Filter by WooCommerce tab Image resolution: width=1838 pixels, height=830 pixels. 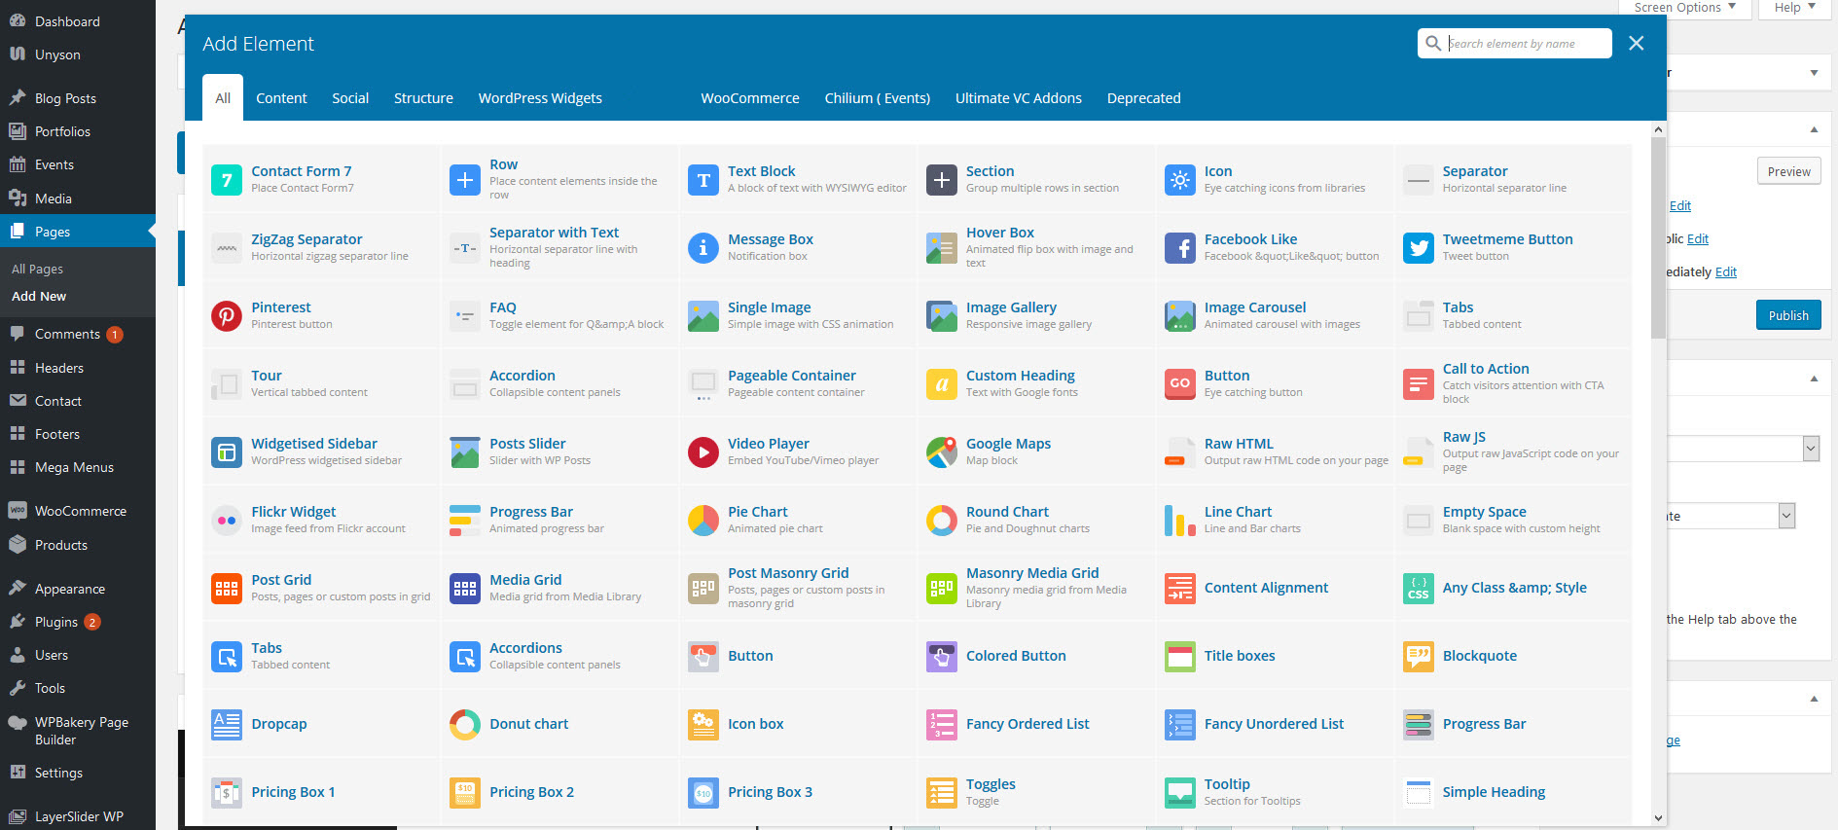coord(750,98)
